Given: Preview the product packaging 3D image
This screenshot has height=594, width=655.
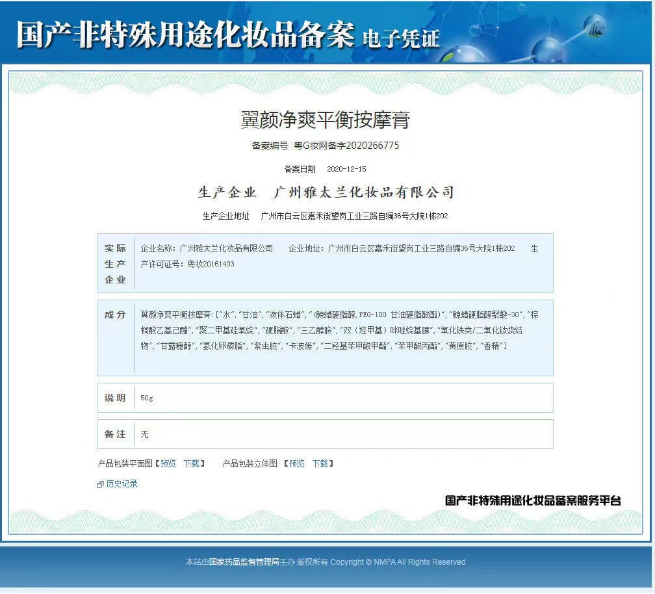Looking at the screenshot, I should coord(296,463).
